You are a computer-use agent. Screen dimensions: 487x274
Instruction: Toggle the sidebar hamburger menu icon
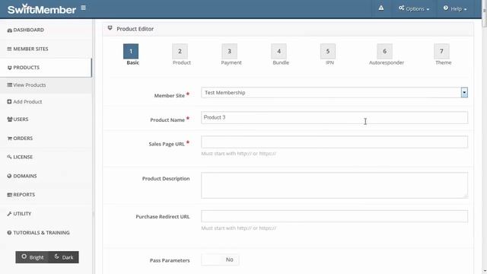click(x=83, y=8)
